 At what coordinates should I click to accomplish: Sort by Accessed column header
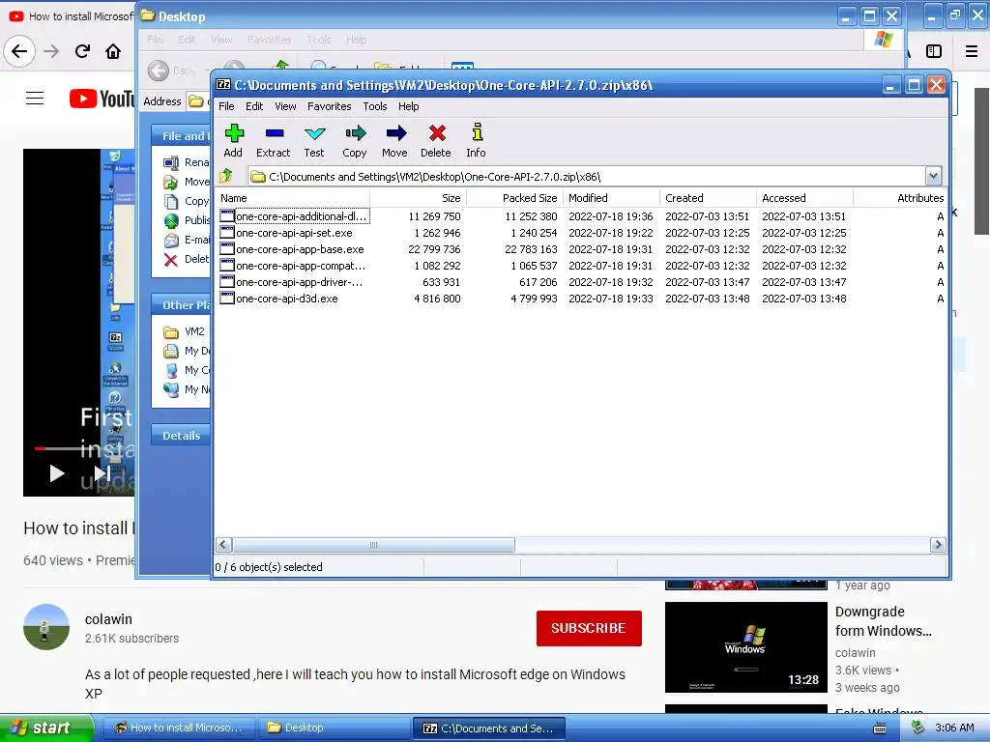pyautogui.click(x=804, y=198)
